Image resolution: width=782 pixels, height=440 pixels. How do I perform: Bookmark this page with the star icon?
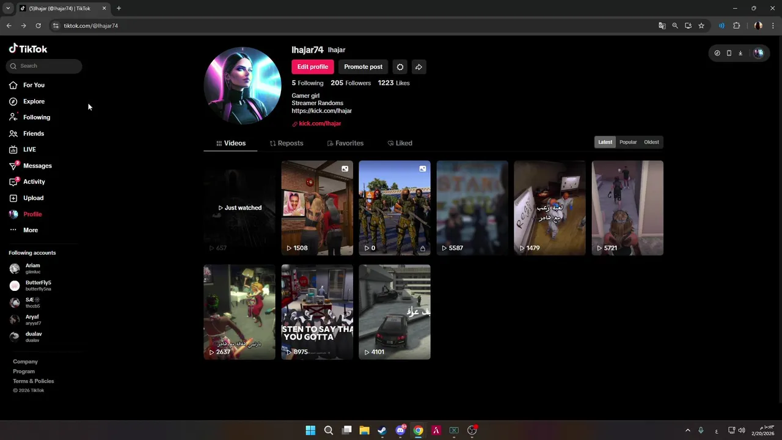(x=701, y=26)
